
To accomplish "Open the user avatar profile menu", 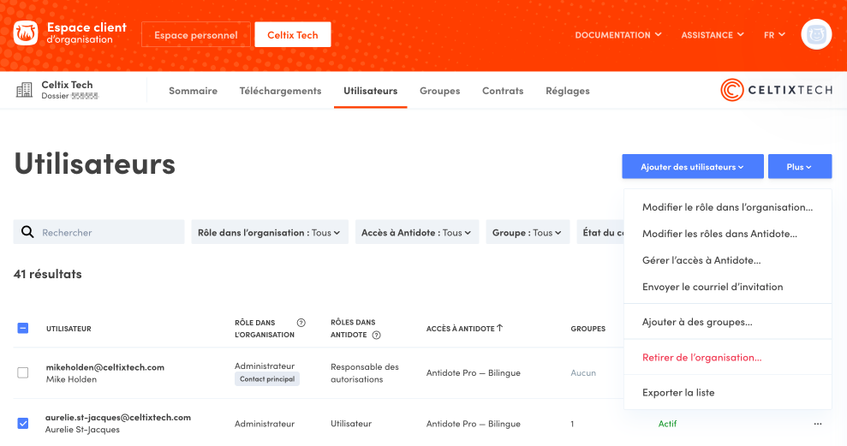I will point(816,35).
